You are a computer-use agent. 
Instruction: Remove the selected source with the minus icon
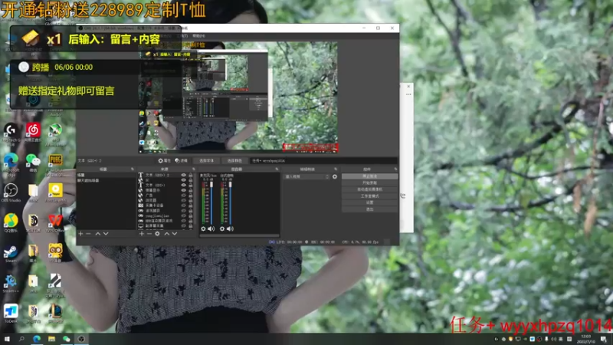point(149,234)
